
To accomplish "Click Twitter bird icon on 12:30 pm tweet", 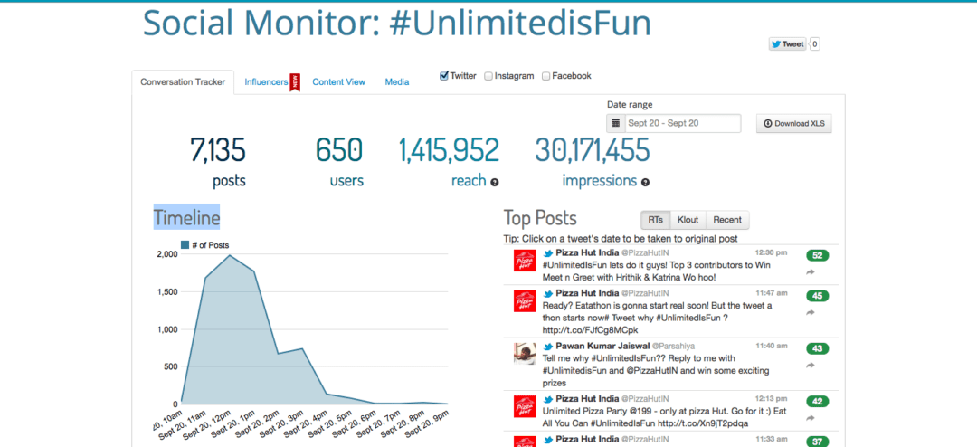I will 548,253.
